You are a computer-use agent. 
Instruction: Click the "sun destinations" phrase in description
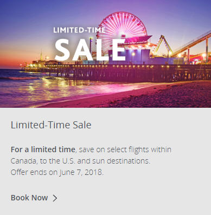(121, 161)
